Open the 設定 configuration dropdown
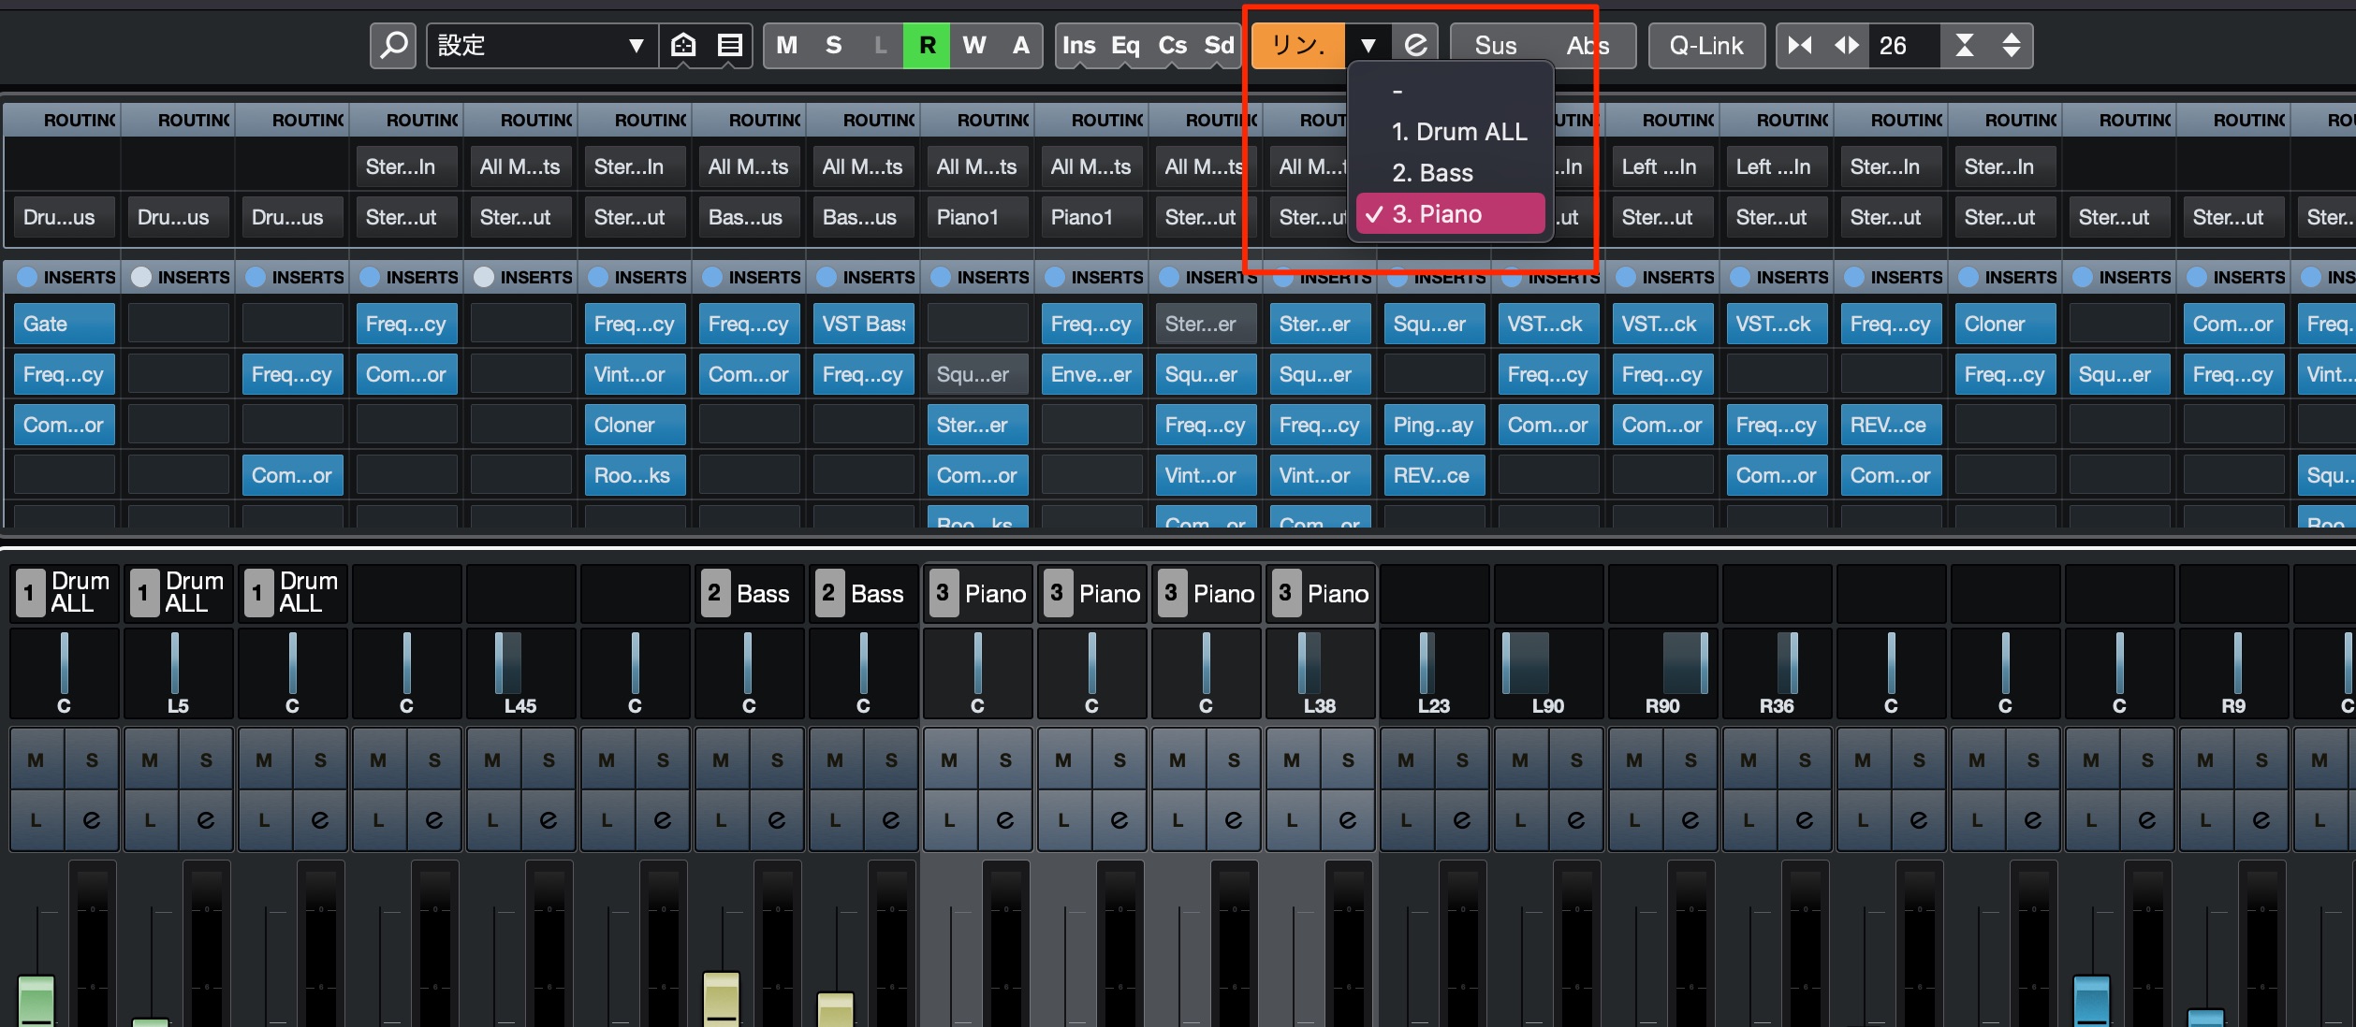Screen dimensions: 2356x1027 [541, 45]
